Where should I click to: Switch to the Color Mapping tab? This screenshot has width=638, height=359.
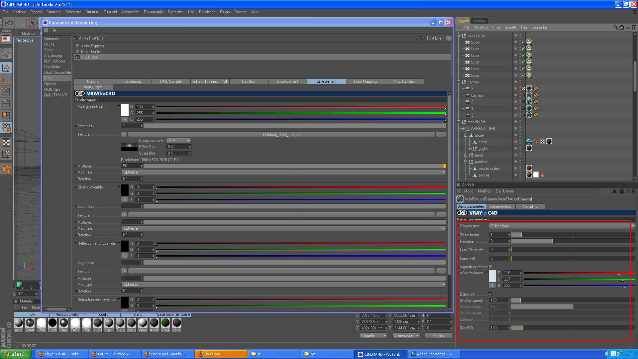point(365,81)
